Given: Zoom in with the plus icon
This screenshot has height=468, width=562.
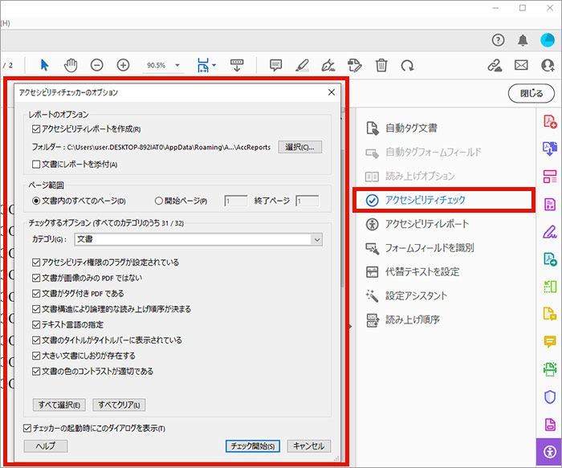Looking at the screenshot, I should point(124,65).
